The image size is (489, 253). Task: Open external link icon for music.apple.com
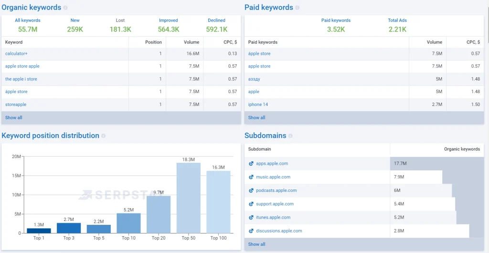251,177
